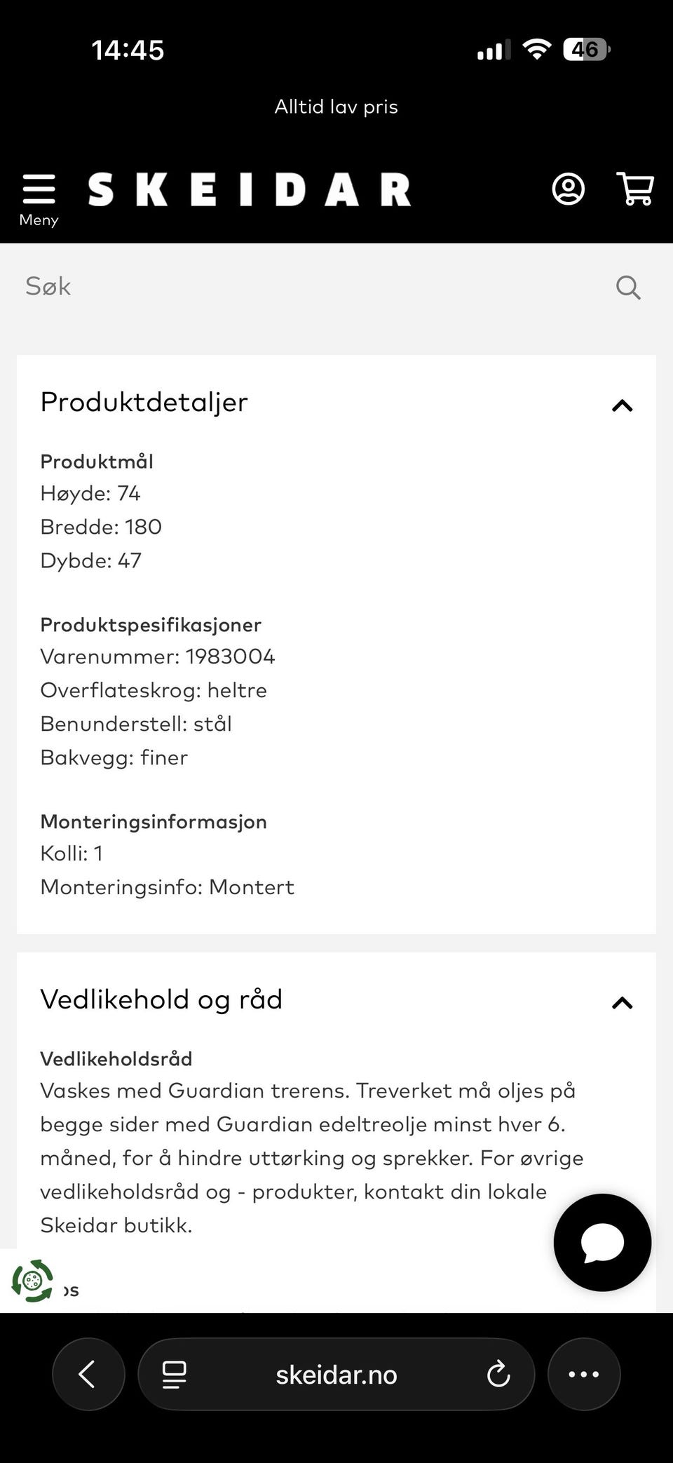Open the page tools icon in address bar
Image resolution: width=673 pixels, height=1463 pixels.
pyautogui.click(x=174, y=1375)
